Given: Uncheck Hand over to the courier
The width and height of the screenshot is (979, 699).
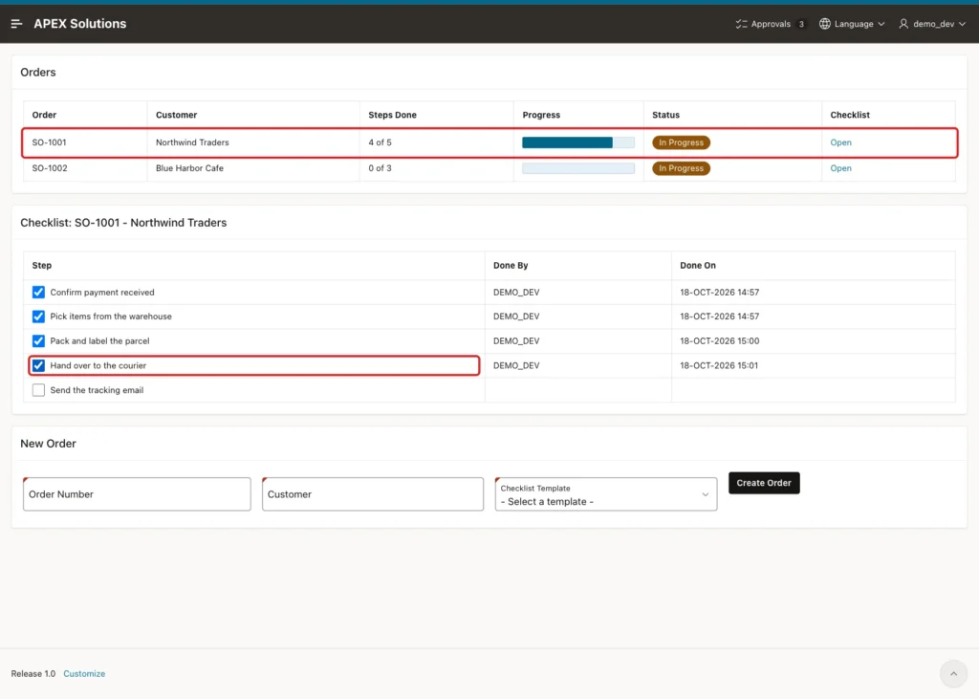Looking at the screenshot, I should pos(38,365).
